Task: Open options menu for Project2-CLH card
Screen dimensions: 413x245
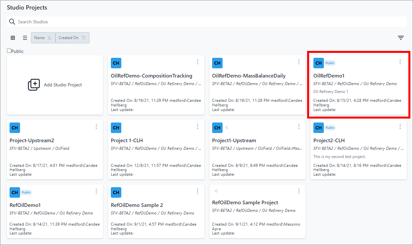Action: click(400, 126)
